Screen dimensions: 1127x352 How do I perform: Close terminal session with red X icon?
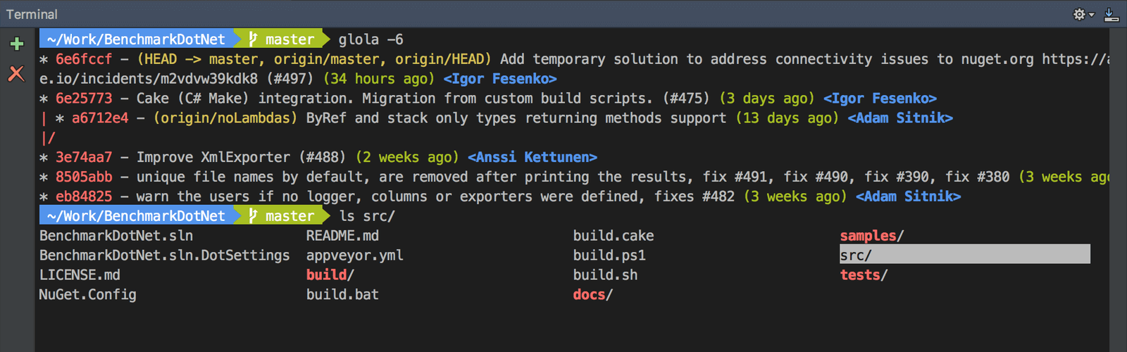coord(16,73)
